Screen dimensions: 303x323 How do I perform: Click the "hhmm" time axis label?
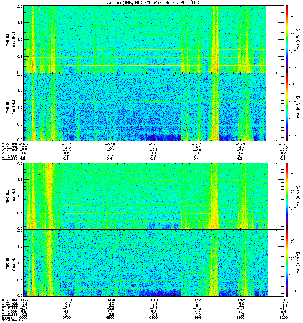coord(7,317)
